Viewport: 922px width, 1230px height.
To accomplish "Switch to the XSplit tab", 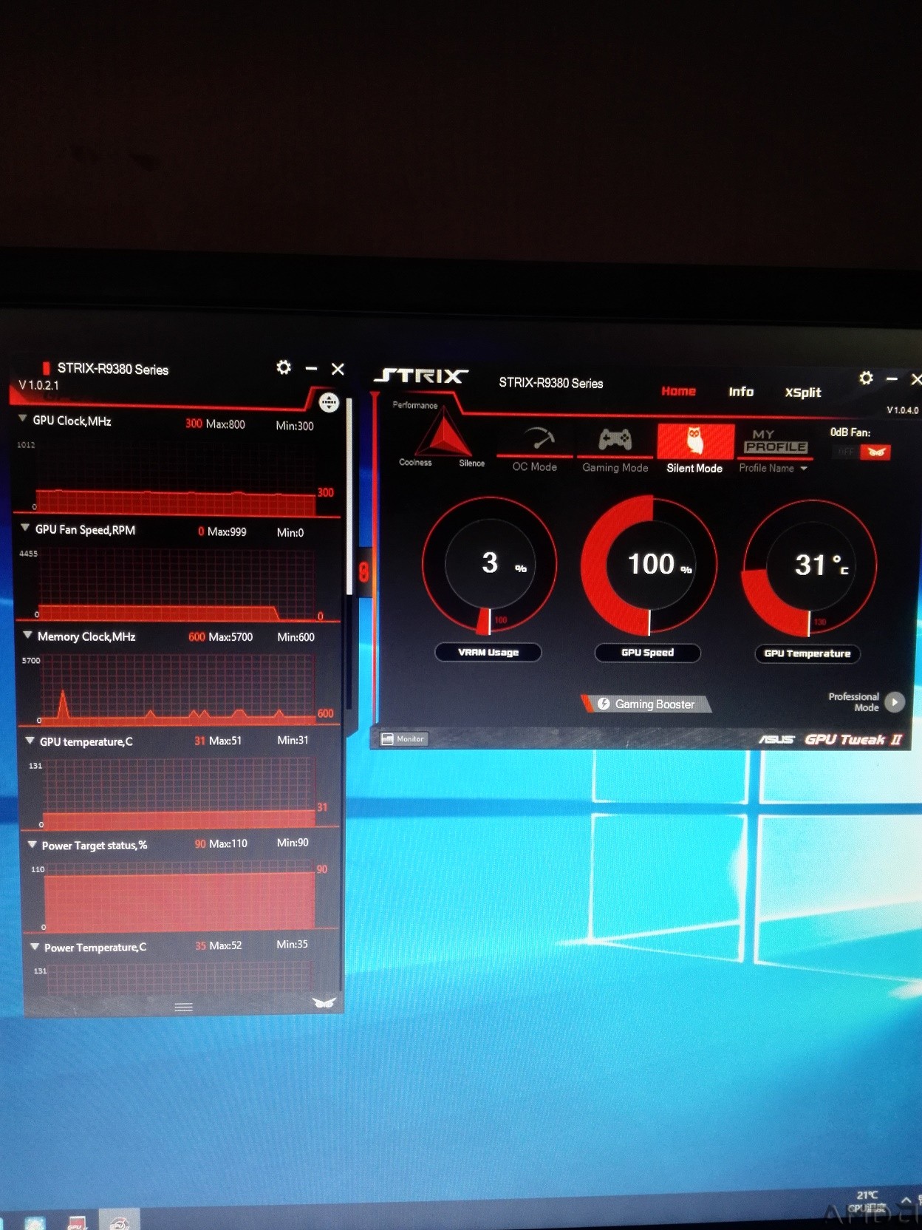I will (803, 393).
